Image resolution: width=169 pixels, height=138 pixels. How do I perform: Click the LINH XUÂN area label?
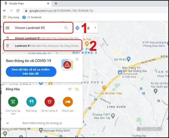point(116,107)
